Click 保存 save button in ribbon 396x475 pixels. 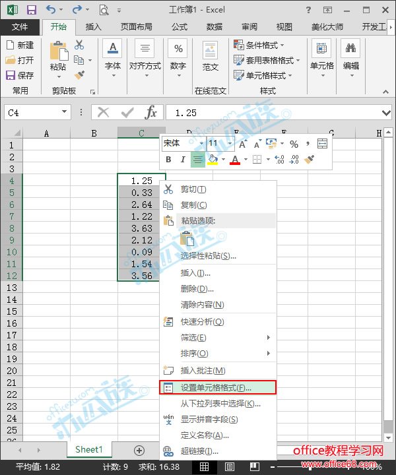pyautogui.click(x=20, y=75)
